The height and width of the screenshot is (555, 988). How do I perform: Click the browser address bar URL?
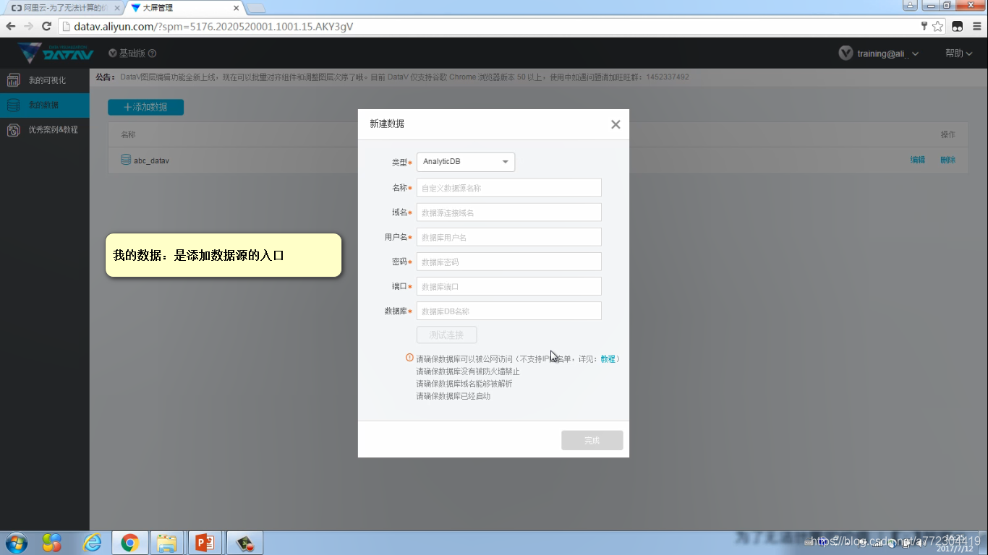(213, 26)
